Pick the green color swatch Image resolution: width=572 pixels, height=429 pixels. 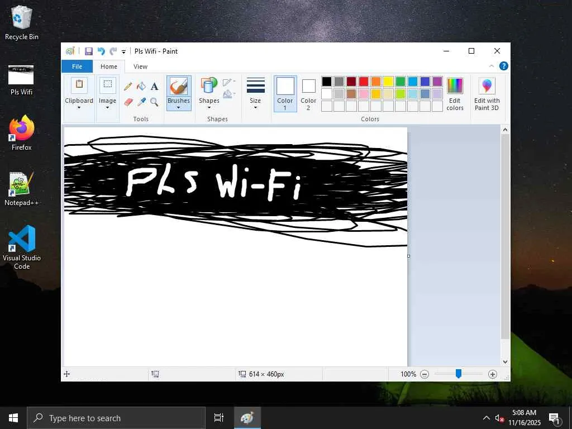click(401, 82)
